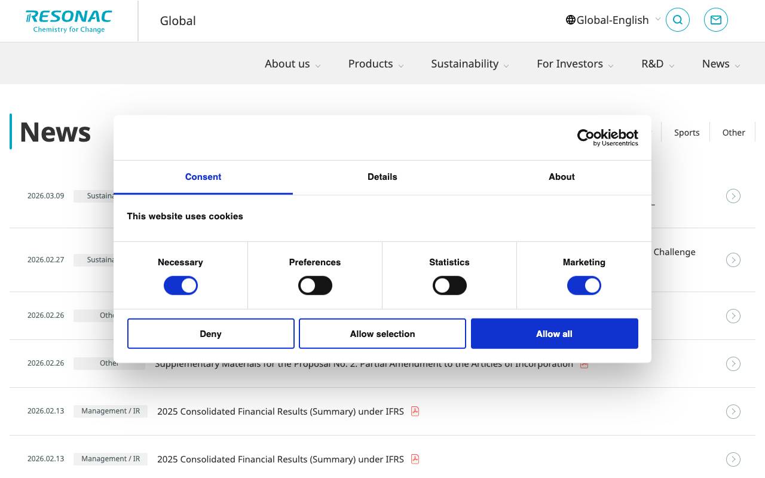The width and height of the screenshot is (765, 478).
Task: Open the site search magnifier icon
Action: 677,20
